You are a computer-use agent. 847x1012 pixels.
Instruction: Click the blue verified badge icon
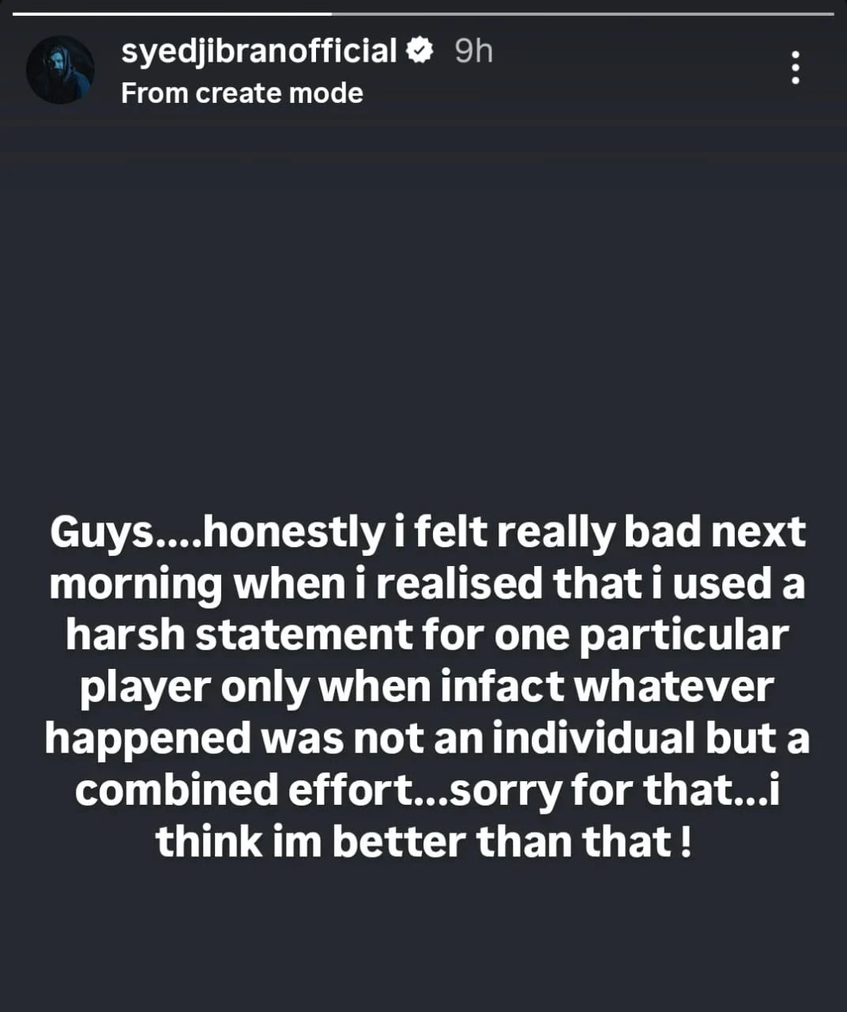420,51
